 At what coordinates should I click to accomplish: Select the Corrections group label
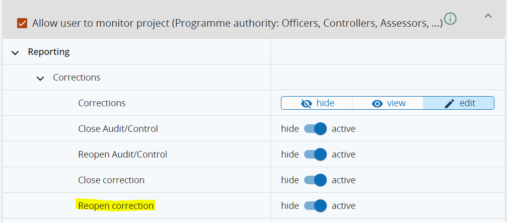[77, 78]
